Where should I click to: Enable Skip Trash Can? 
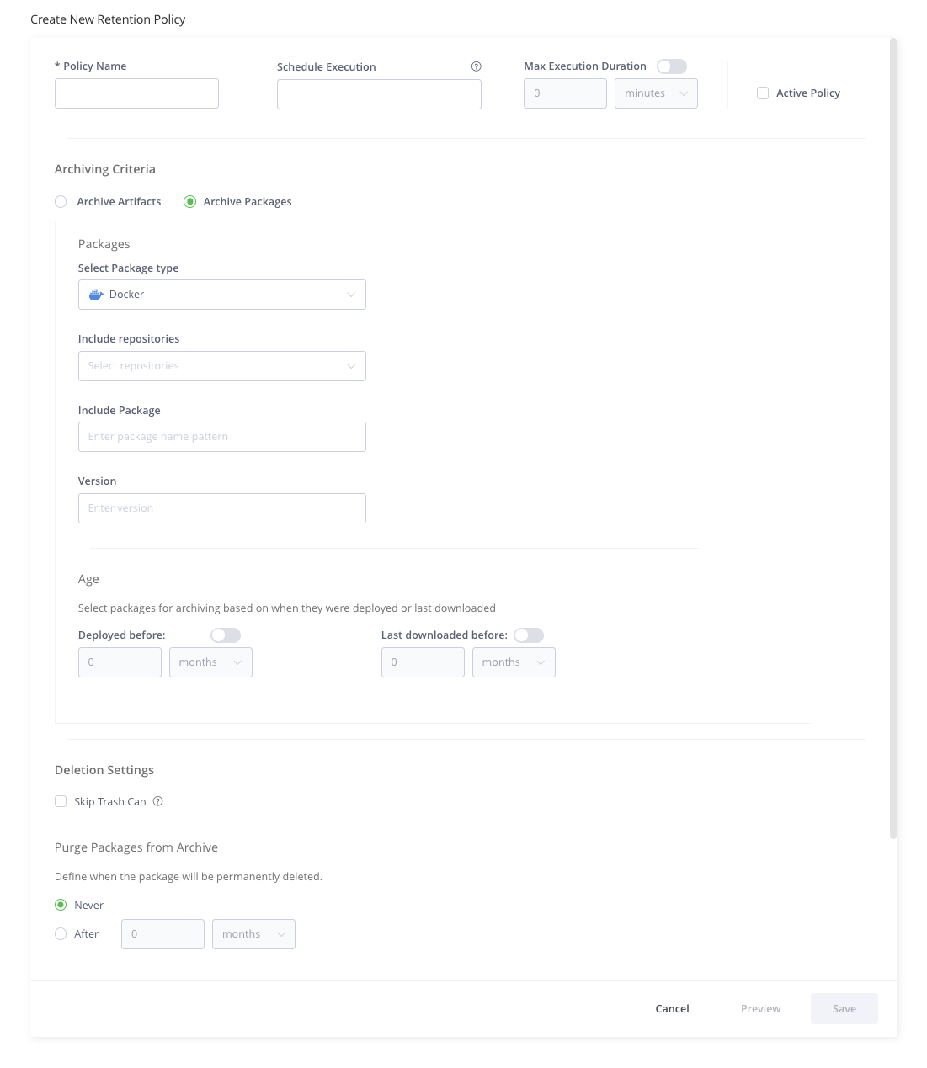tap(60, 801)
